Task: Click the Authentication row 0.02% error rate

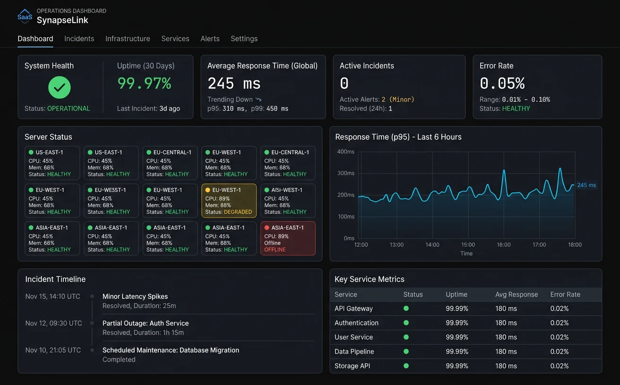Action: (560, 323)
